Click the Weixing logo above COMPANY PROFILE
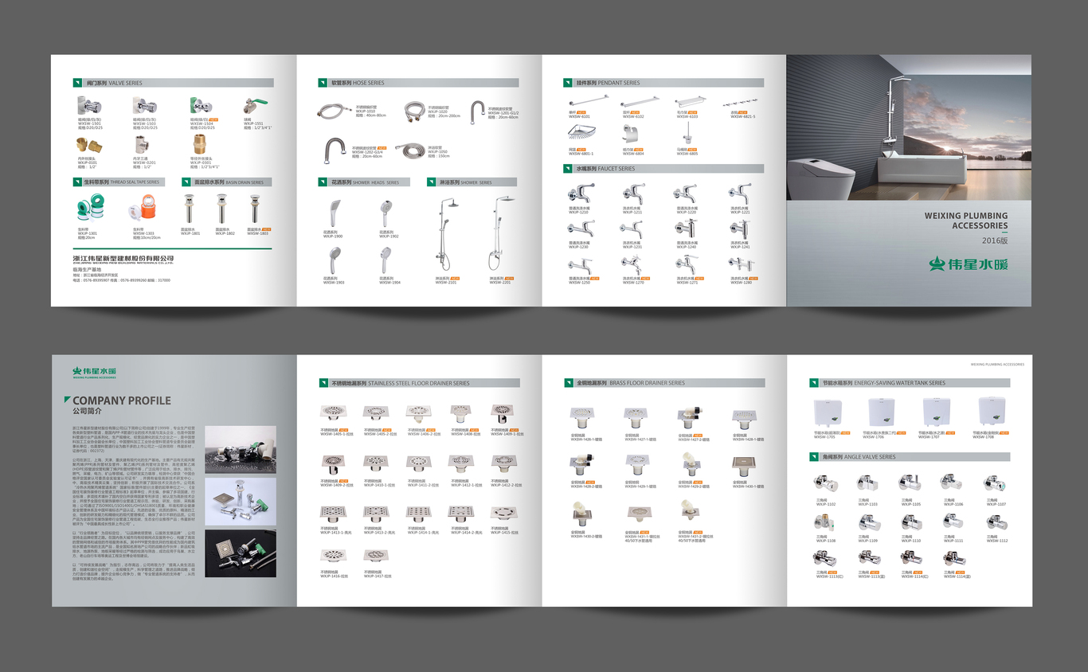This screenshot has width=1088, height=672. (x=95, y=372)
